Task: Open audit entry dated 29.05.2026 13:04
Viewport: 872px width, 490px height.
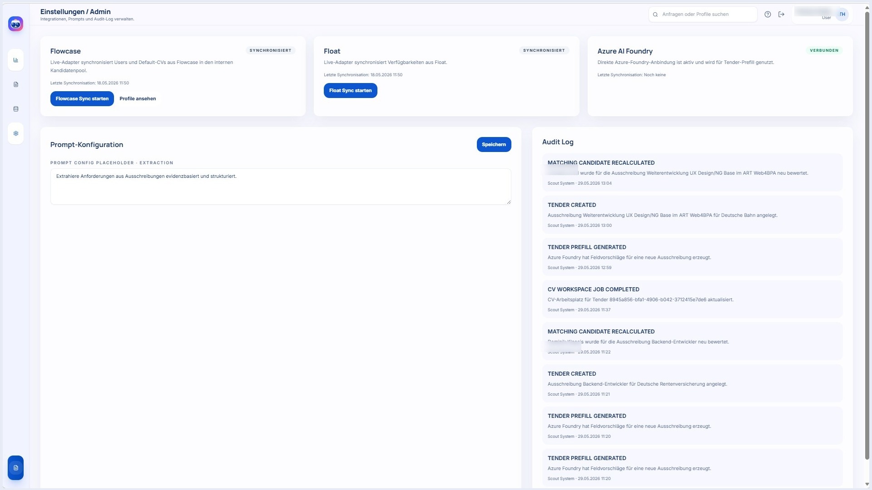Action: (x=692, y=172)
